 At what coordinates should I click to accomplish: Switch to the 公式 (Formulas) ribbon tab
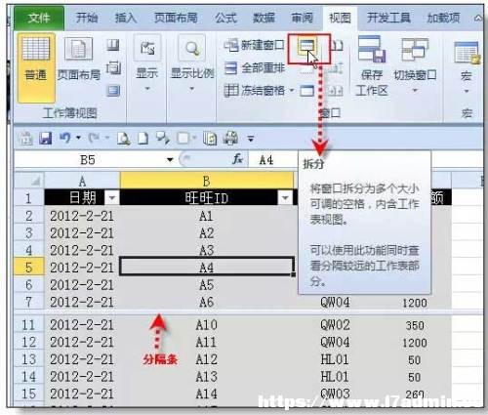pos(225,18)
